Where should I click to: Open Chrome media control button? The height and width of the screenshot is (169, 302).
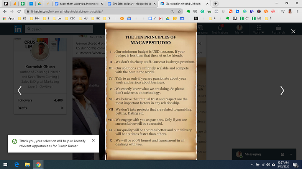[x=283, y=11]
